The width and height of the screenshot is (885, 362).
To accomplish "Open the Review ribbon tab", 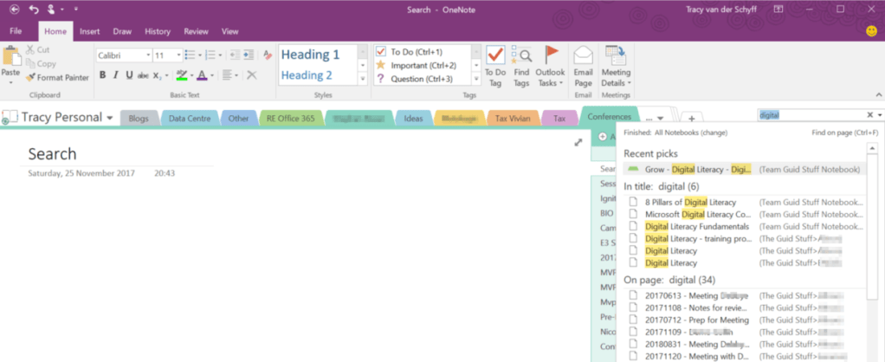I will (196, 32).
